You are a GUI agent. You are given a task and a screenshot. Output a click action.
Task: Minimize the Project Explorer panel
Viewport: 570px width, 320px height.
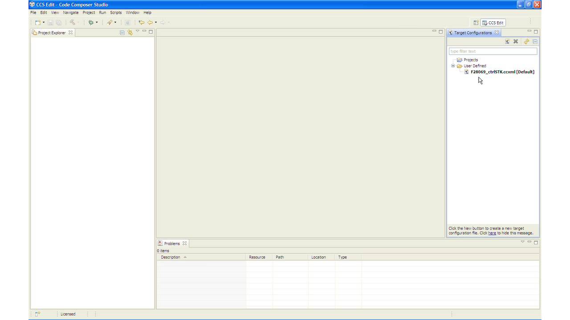(x=144, y=31)
